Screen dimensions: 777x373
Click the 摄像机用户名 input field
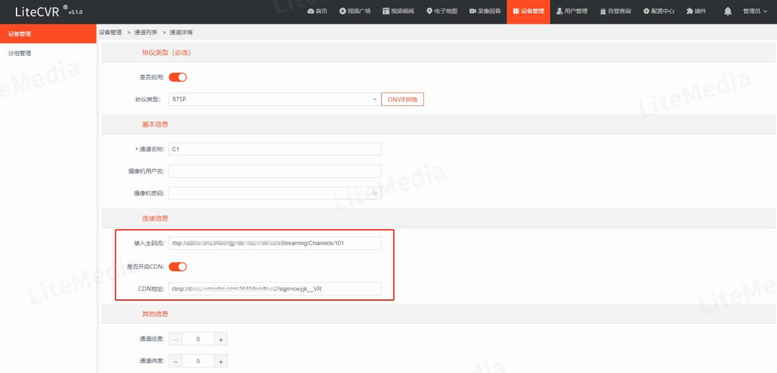tap(275, 171)
